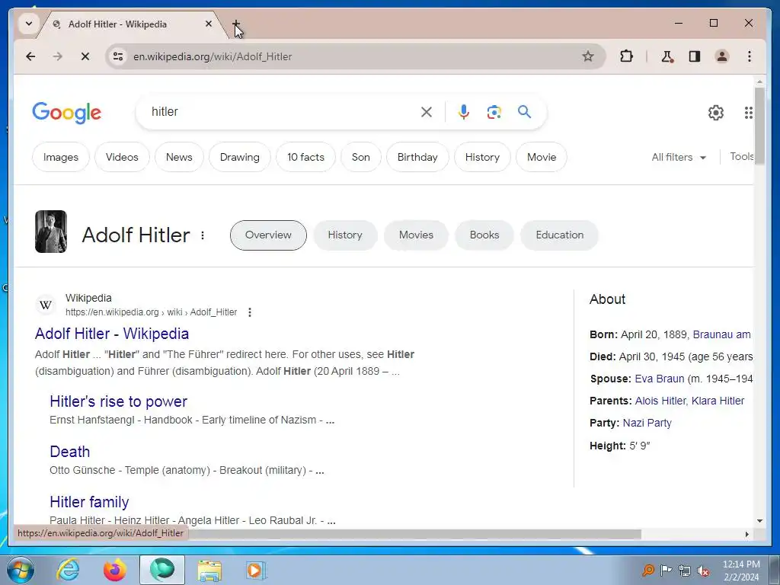Viewport: 780px width, 585px height.
Task: Open the Nazi Party link
Action: tap(647, 424)
